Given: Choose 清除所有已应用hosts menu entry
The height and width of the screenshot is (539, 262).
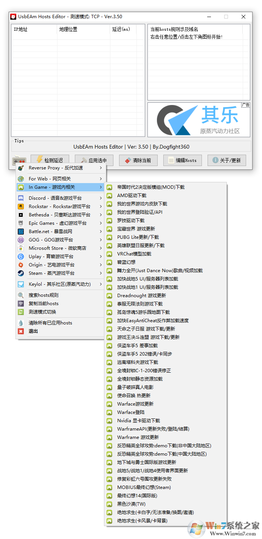Looking at the screenshot, I should (60, 323).
